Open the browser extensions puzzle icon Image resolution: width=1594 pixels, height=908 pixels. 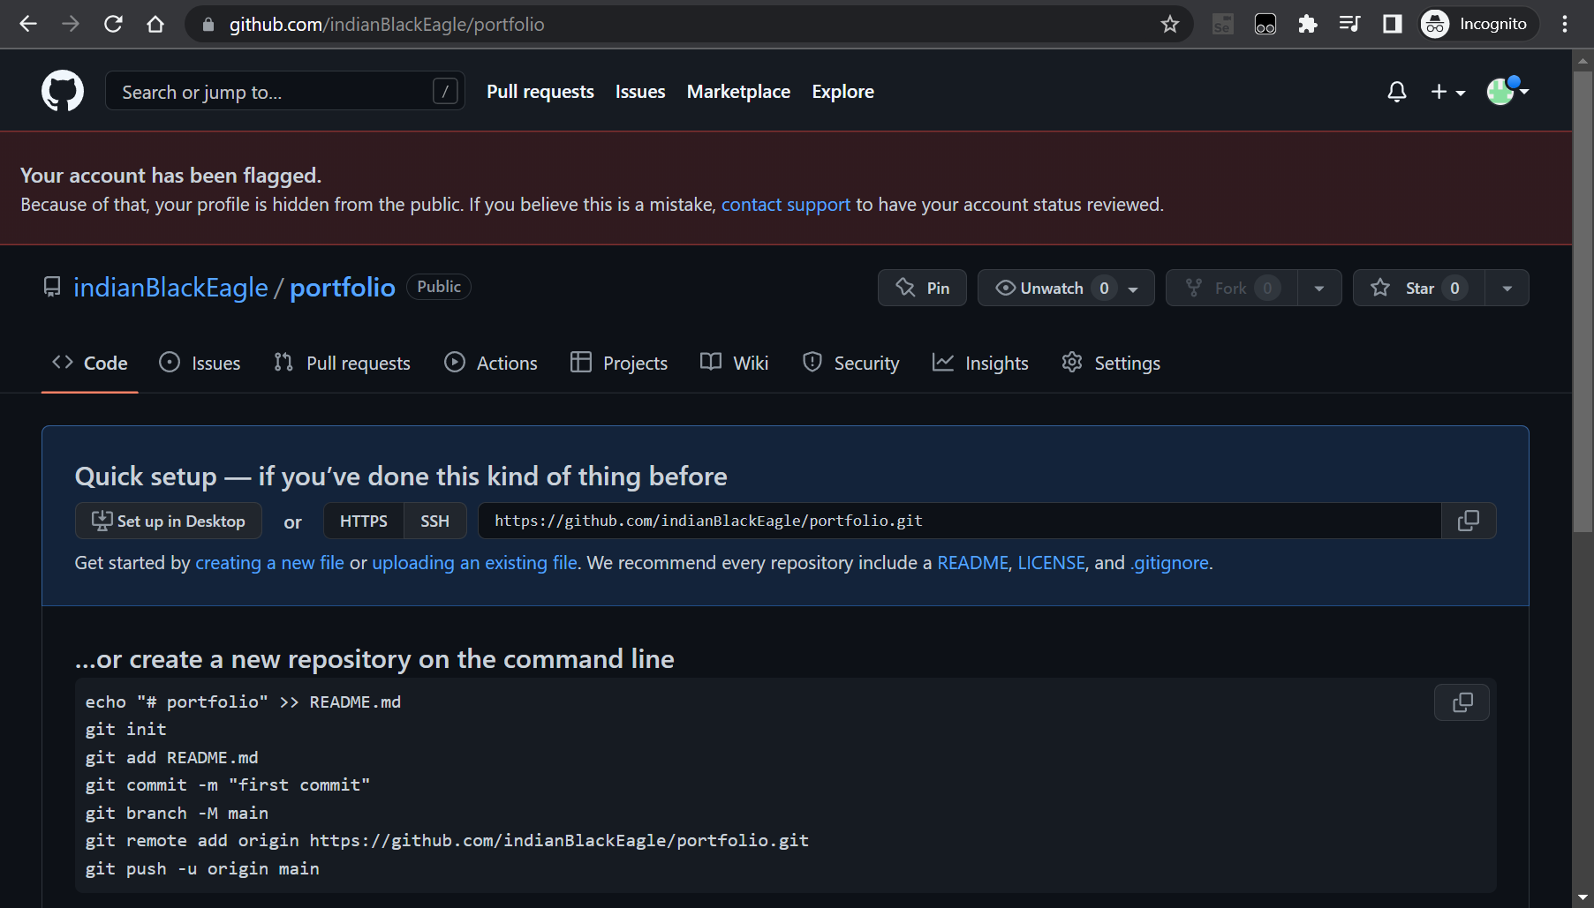pos(1308,24)
